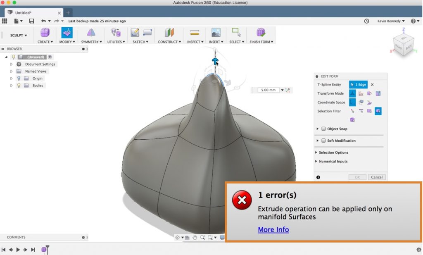Click the Utilities toolbar icon

(x=116, y=33)
